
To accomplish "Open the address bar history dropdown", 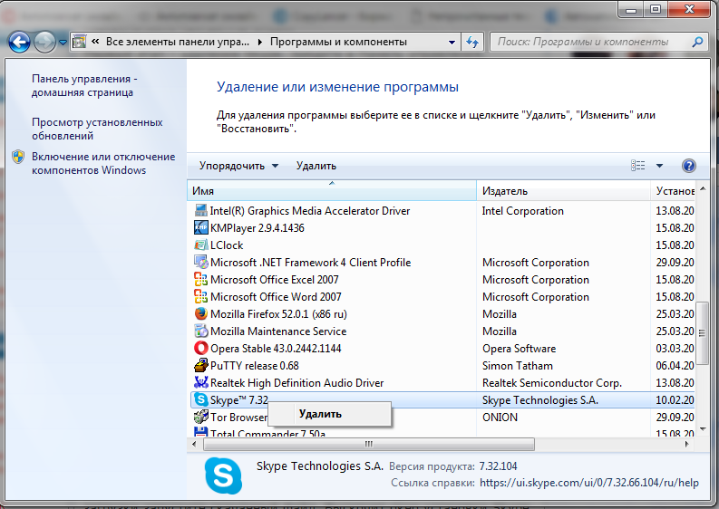I will (x=452, y=42).
